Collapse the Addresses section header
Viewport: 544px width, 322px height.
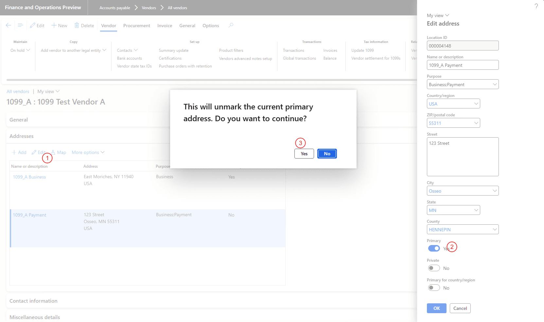click(22, 136)
